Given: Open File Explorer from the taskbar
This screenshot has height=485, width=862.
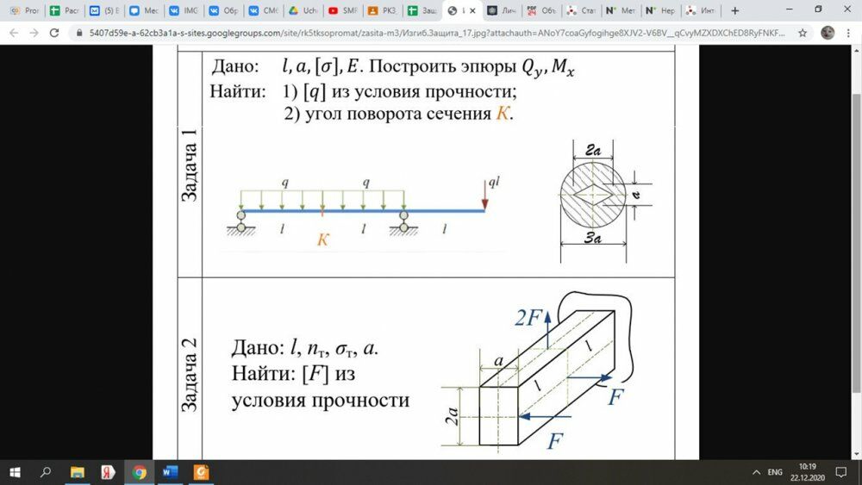Looking at the screenshot, I should tap(77, 472).
